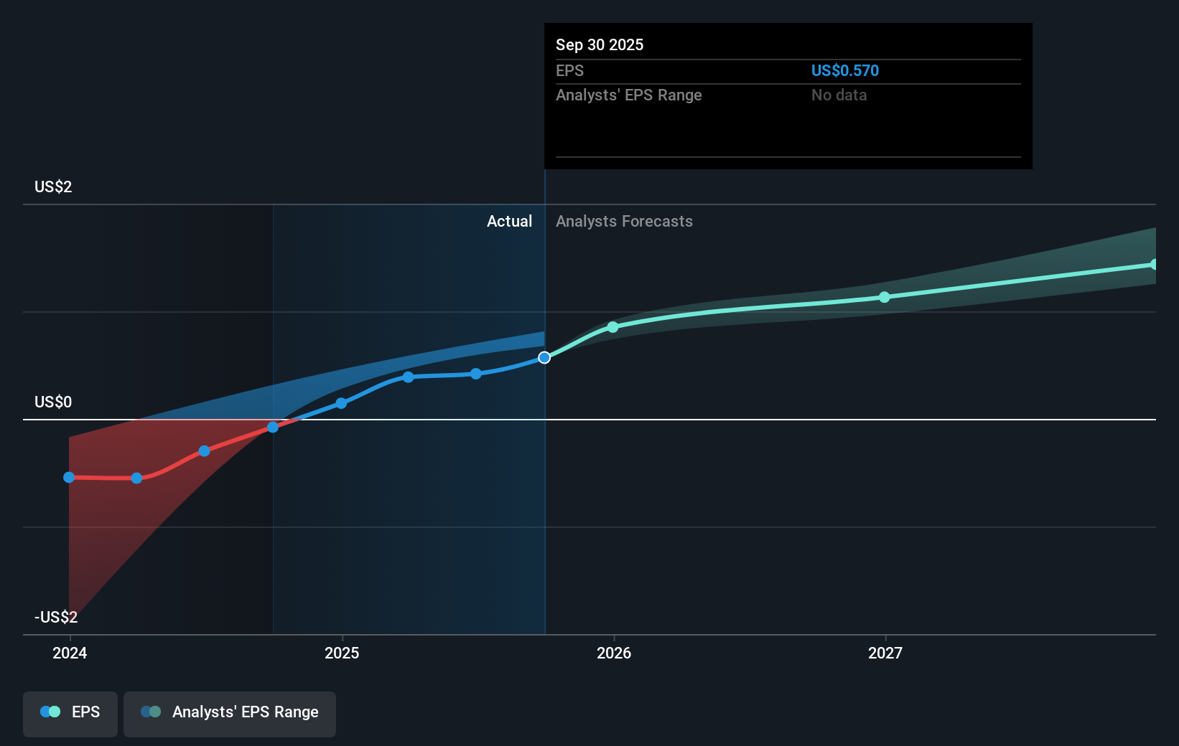This screenshot has height=746, width=1179.
Task: Click the US$0.570 EPS value link
Action: click(x=844, y=70)
